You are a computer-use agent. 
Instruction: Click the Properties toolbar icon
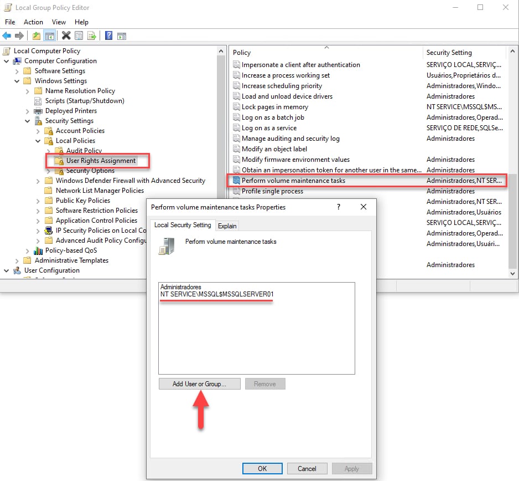tap(79, 36)
